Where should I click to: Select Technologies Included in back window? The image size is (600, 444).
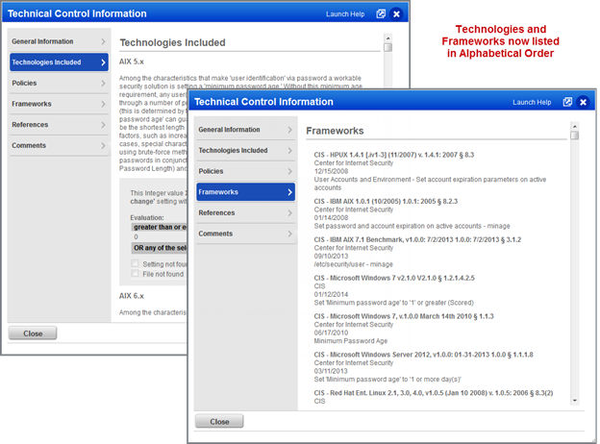coord(59,62)
